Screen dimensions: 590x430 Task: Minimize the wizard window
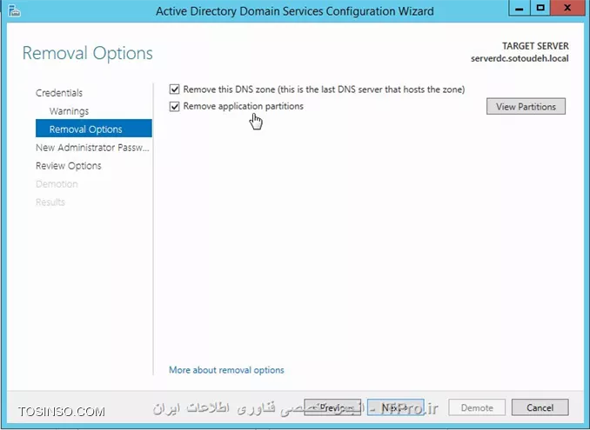point(520,8)
